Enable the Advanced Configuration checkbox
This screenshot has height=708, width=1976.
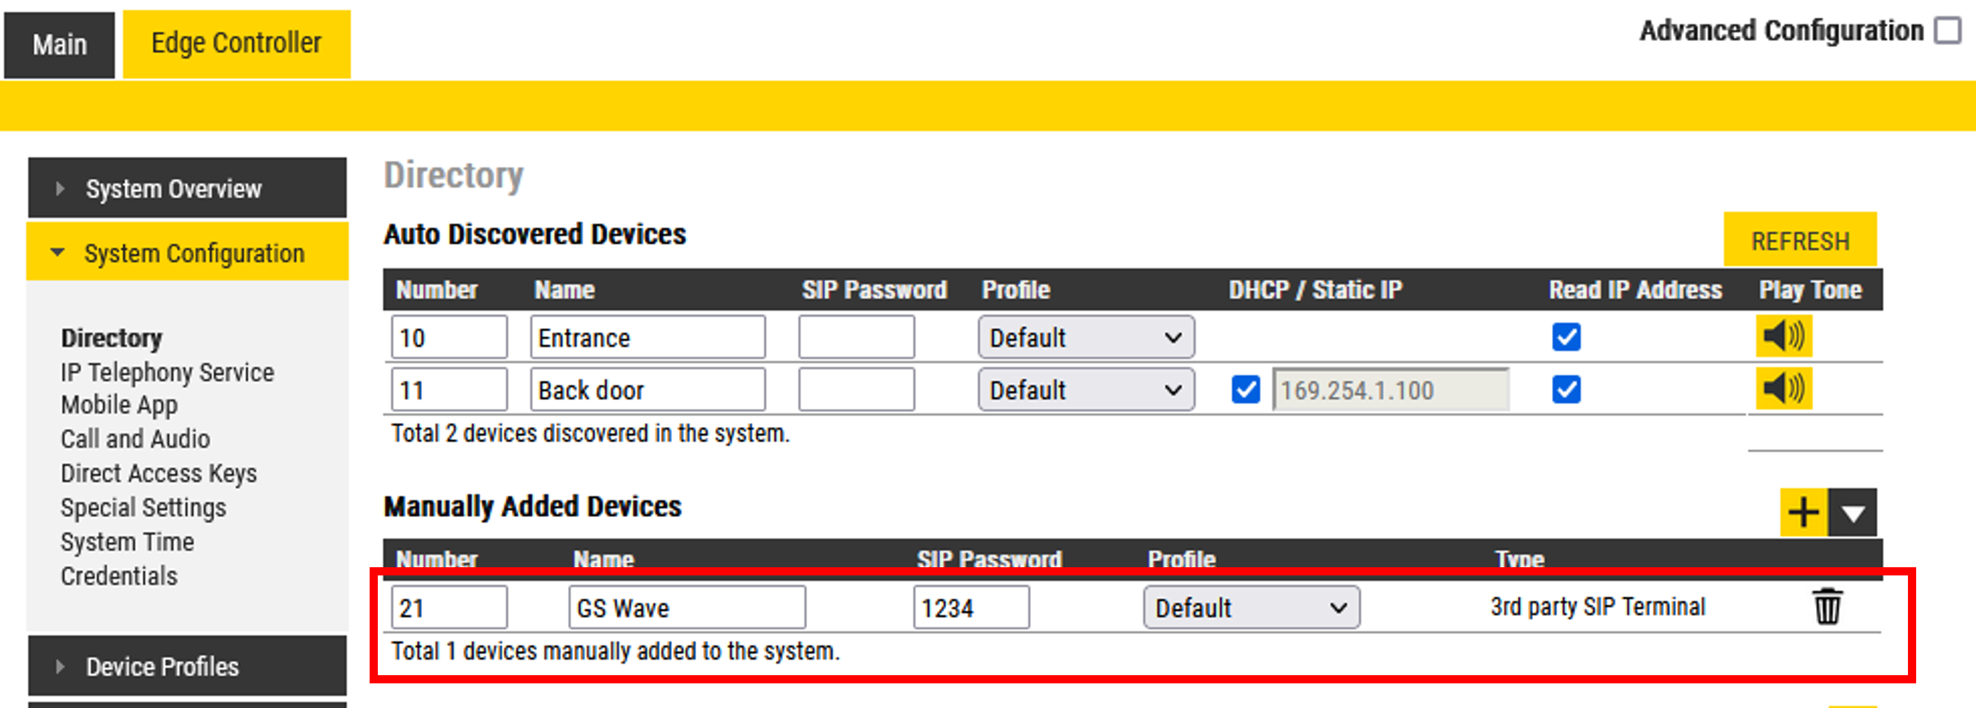click(x=1947, y=31)
